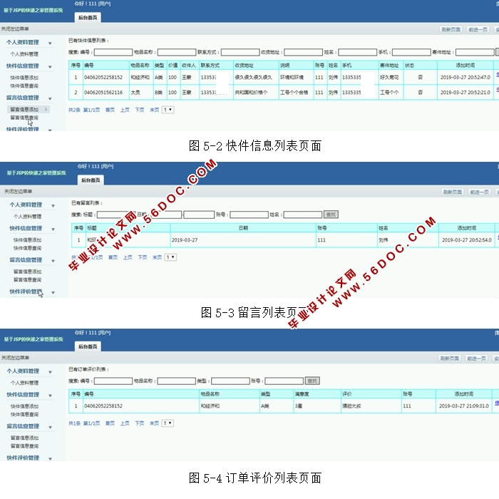499x499 pixels.
Task: Focus 手机 search field on 快件信息列表 page
Action: (x=411, y=52)
